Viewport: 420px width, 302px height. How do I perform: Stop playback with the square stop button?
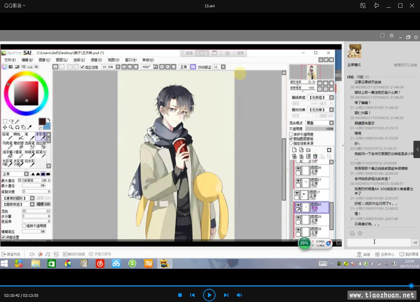tap(180, 295)
